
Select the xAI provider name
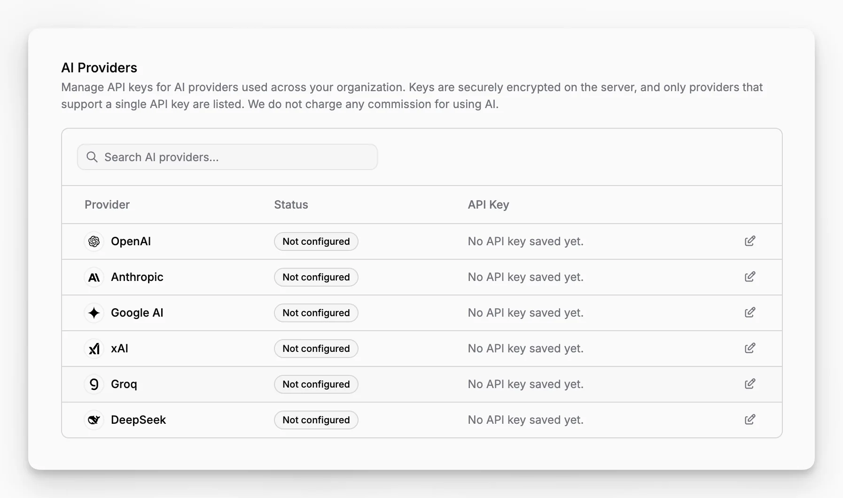pos(119,349)
